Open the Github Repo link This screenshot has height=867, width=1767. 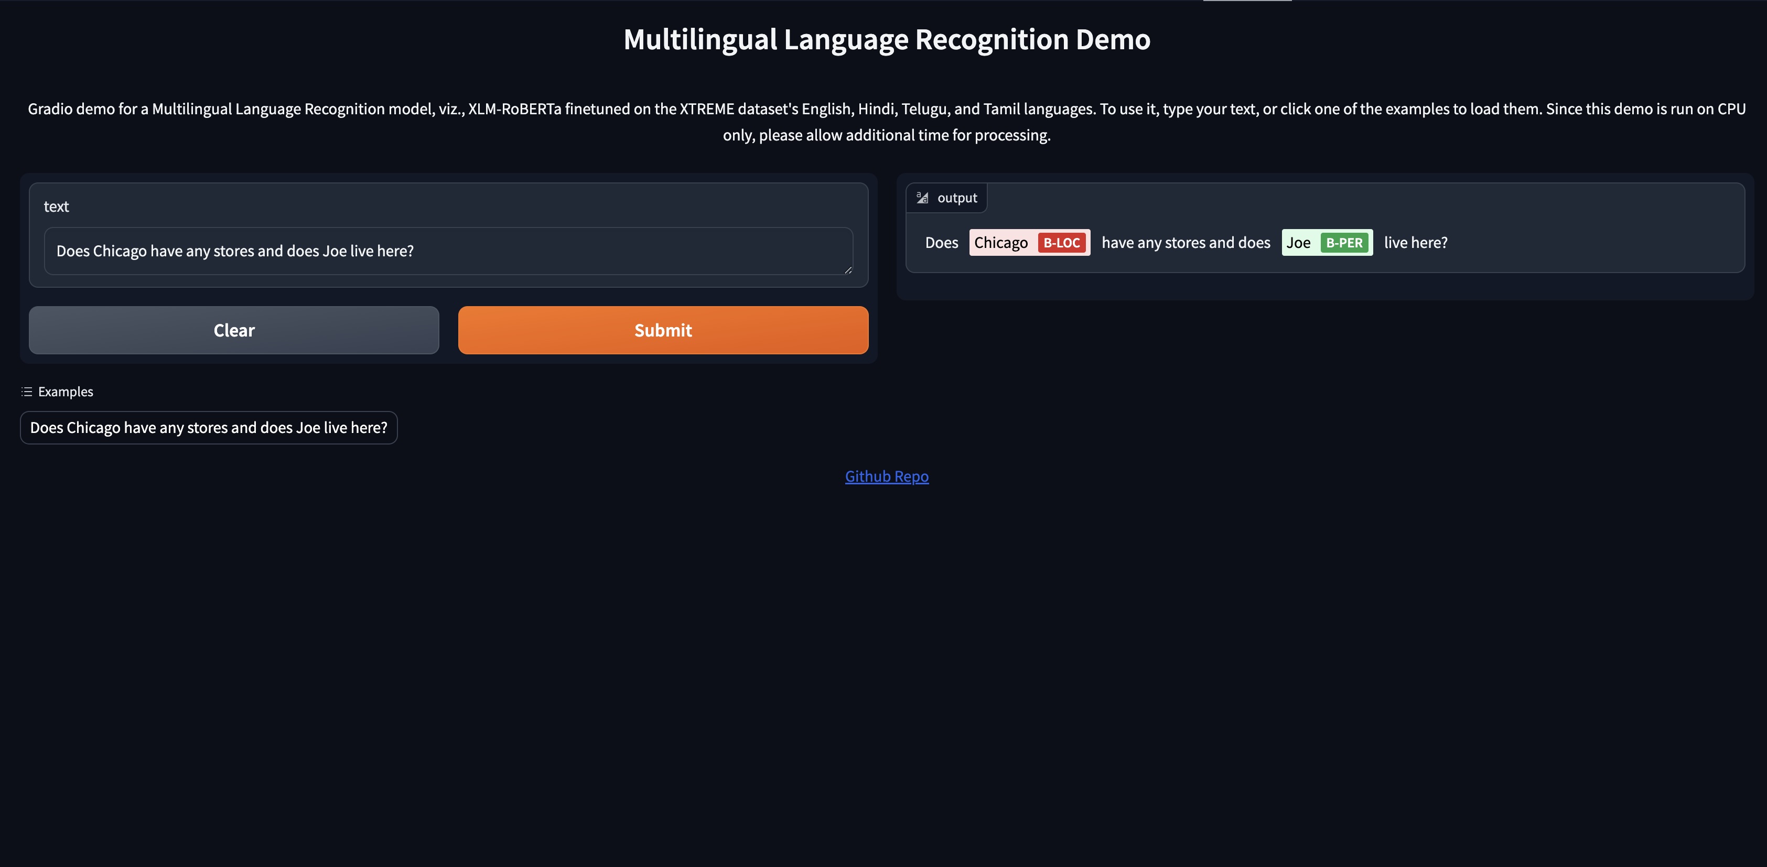[x=886, y=476]
